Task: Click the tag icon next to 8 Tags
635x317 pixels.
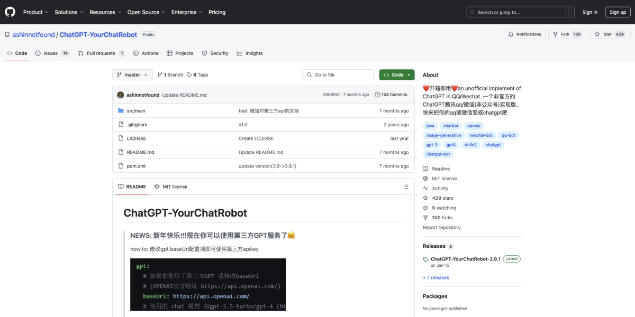Action: coord(188,74)
